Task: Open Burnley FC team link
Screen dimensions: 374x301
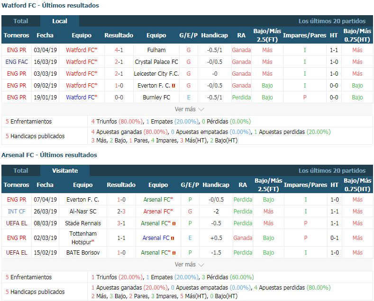Action: pos(156,97)
